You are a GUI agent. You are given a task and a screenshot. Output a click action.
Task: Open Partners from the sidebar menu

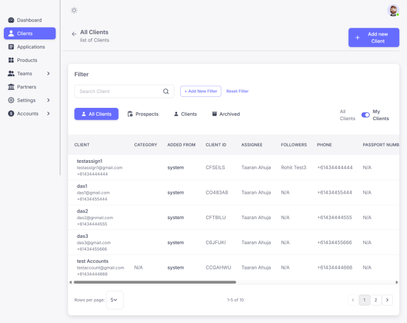click(30, 87)
